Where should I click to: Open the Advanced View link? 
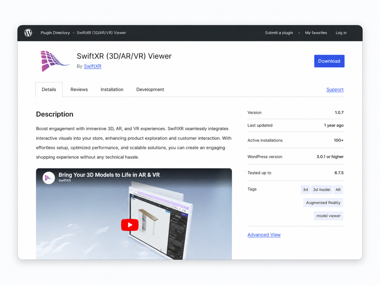click(x=264, y=235)
